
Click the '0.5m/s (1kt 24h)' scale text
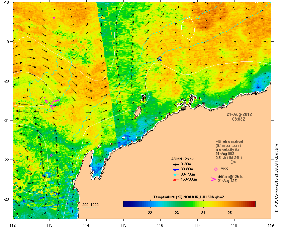pos(229,158)
